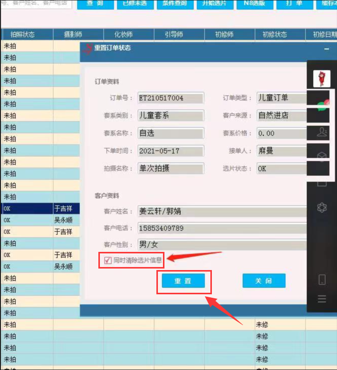Click the 套系名称 field 自选
This screenshot has width=337, height=370.
(x=171, y=133)
